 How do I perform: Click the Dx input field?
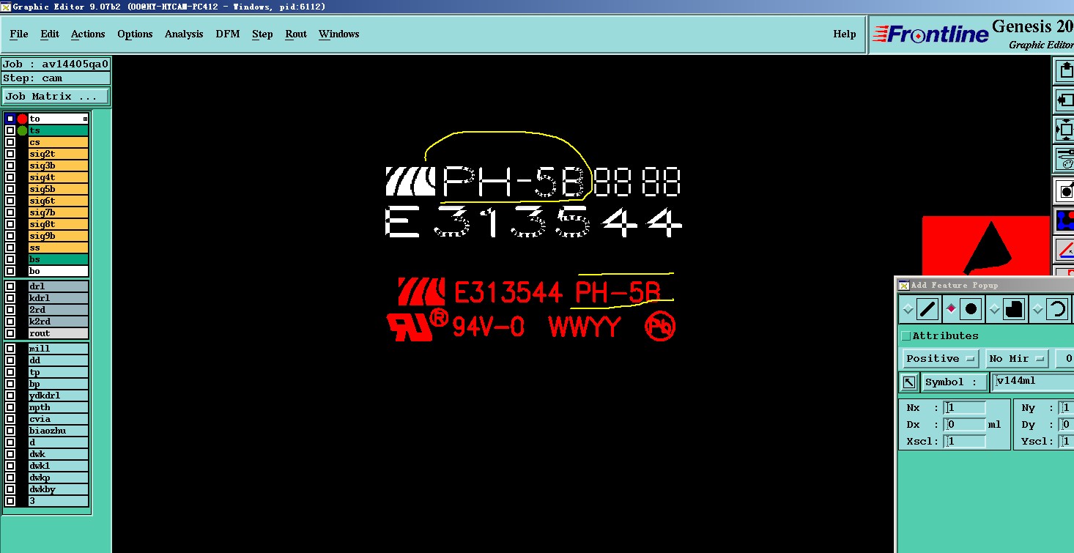click(x=965, y=425)
